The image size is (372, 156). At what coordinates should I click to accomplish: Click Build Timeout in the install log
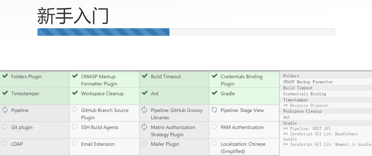tap(298, 88)
